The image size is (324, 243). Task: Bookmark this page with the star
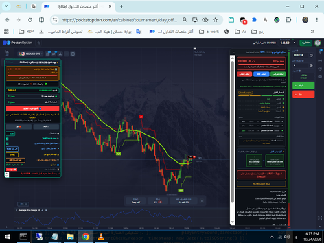tap(215, 20)
